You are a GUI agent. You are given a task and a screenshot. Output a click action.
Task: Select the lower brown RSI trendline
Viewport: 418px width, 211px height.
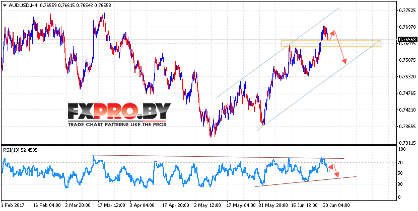(x=306, y=181)
